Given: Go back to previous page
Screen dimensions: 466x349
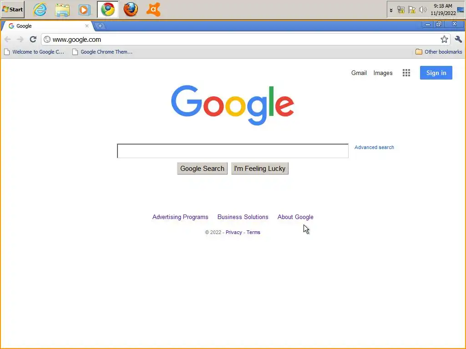Looking at the screenshot, I should coord(8,40).
